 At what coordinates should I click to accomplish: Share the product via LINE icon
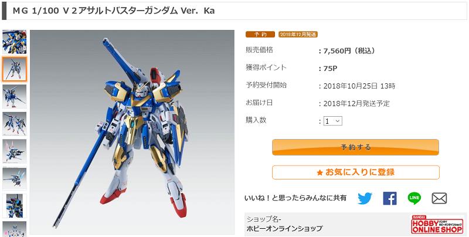click(414, 198)
